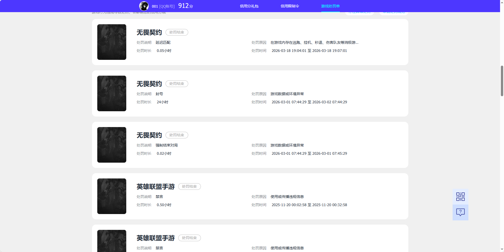Image resolution: width=504 pixels, height=252 pixels.
Task: Switch to the 信用分礼包 tab
Action: tap(249, 6)
